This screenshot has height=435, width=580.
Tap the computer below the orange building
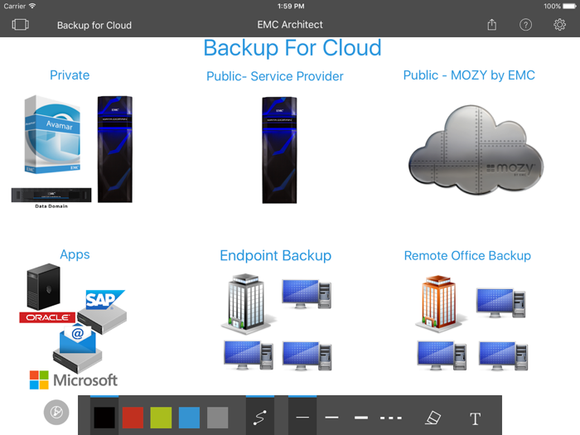[442, 355]
